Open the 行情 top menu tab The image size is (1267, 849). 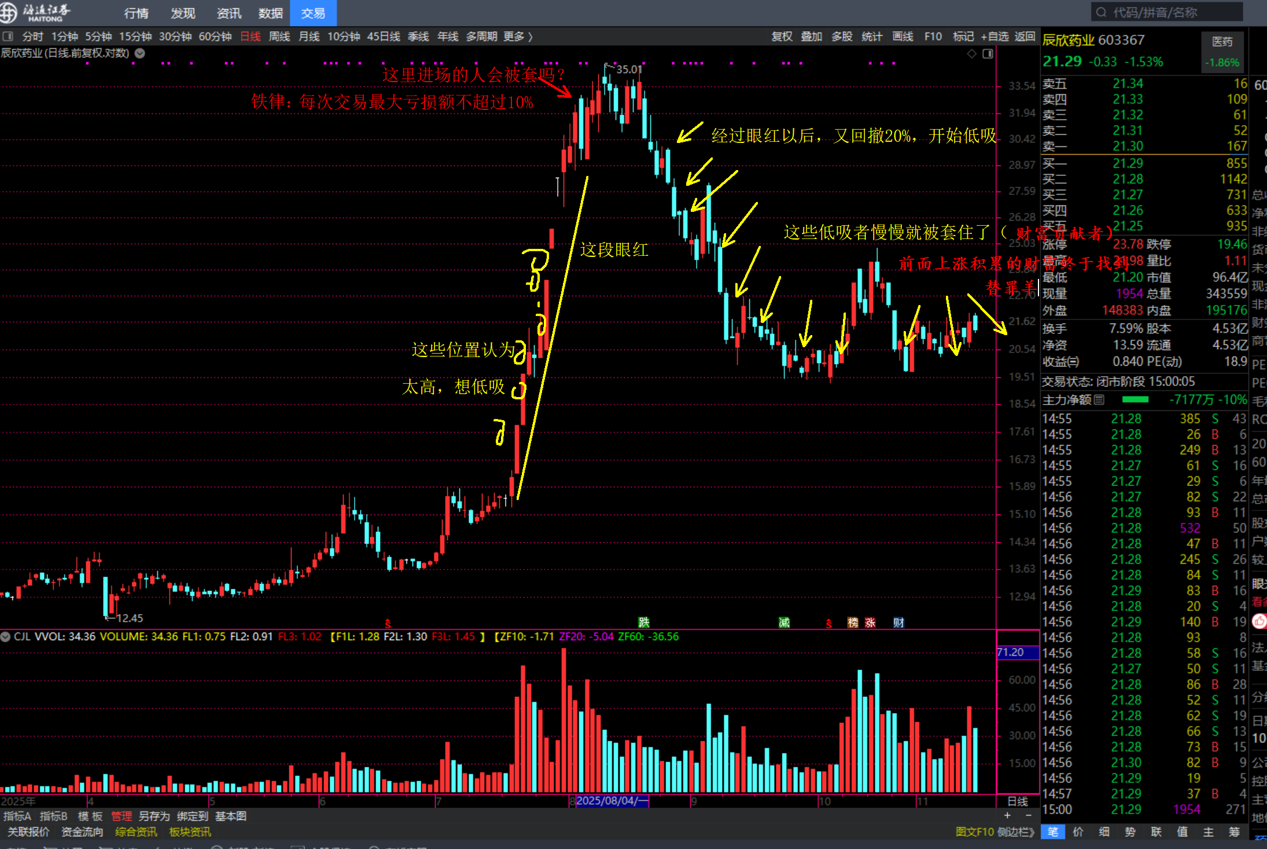click(136, 13)
